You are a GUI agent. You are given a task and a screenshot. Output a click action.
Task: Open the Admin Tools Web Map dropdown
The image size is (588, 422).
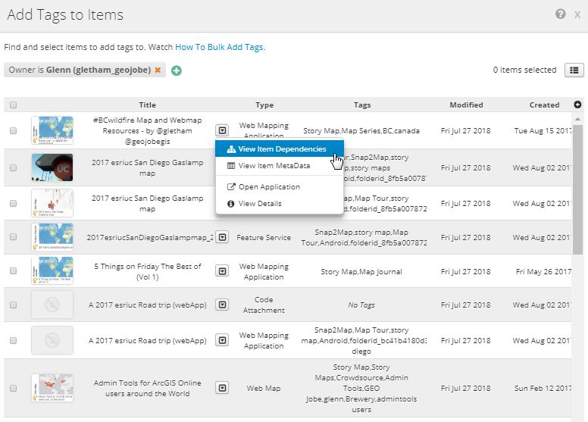pyautogui.click(x=222, y=388)
